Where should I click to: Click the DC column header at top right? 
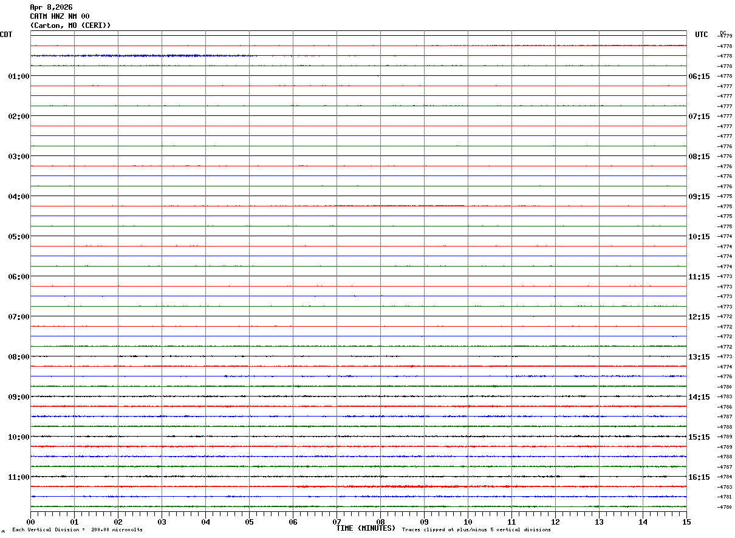click(x=723, y=33)
